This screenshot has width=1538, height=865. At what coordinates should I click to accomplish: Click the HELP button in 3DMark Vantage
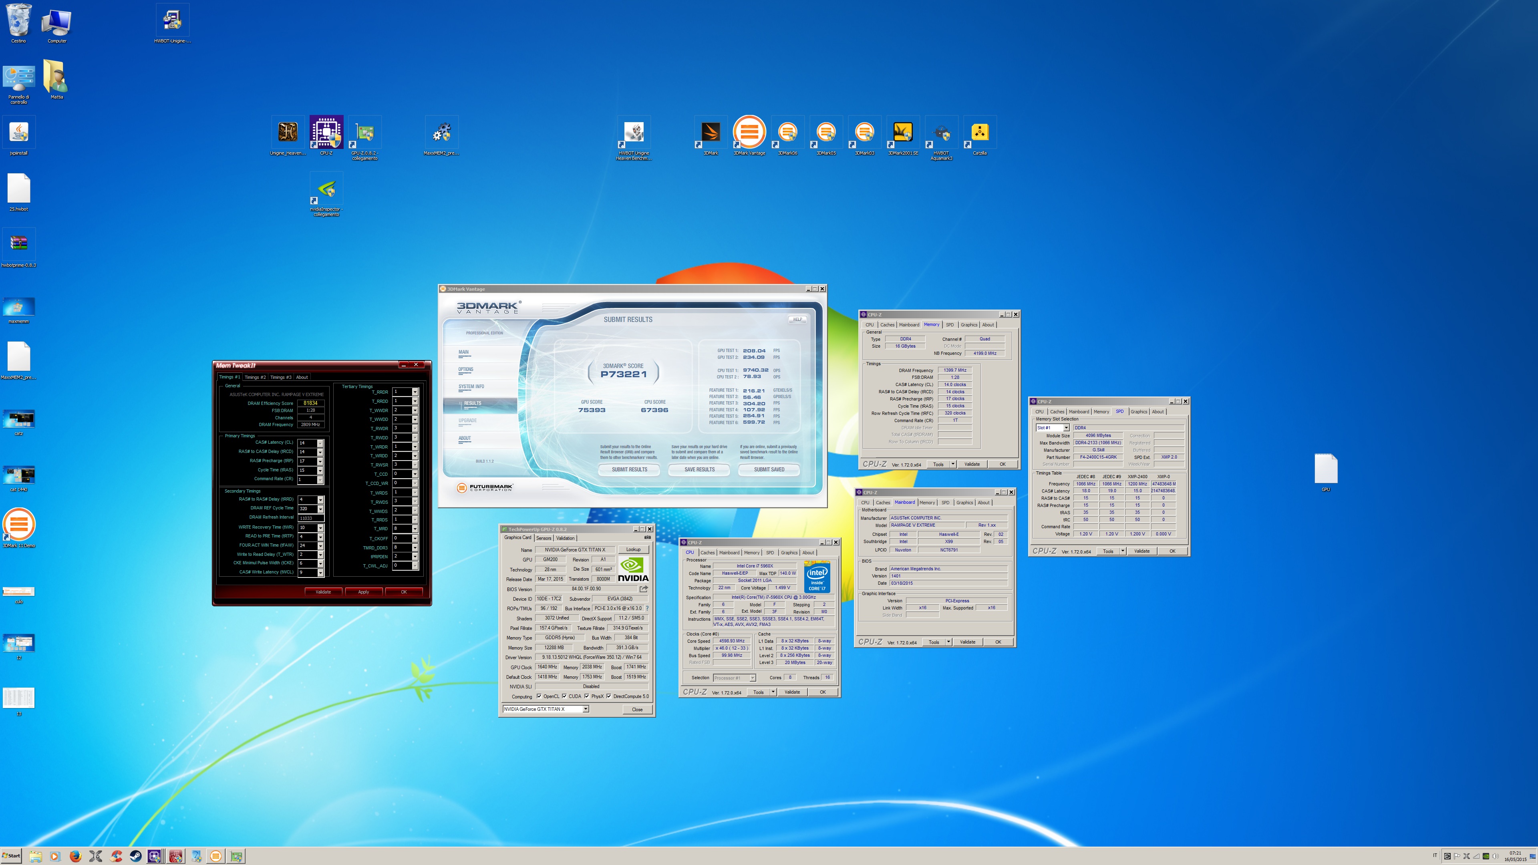(797, 320)
